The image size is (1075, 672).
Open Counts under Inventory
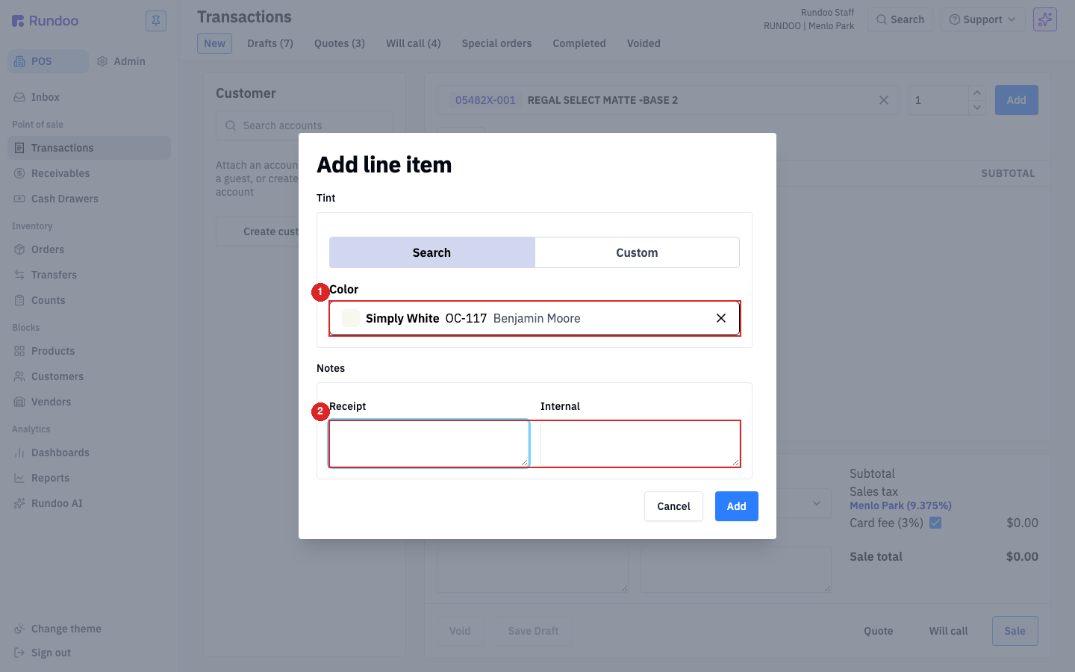[89, 300]
